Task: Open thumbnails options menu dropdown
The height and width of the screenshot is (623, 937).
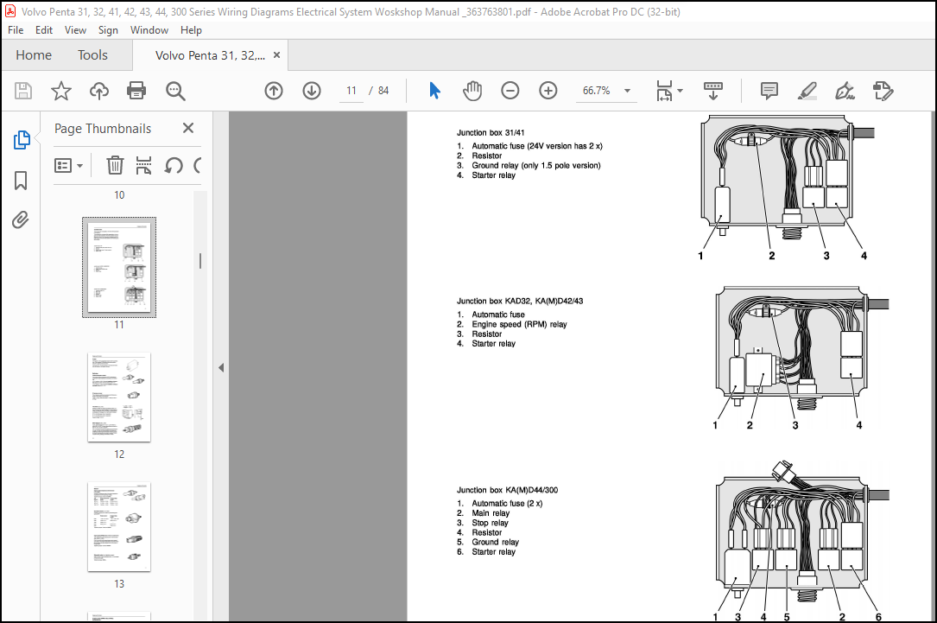Action: pyautogui.click(x=69, y=166)
